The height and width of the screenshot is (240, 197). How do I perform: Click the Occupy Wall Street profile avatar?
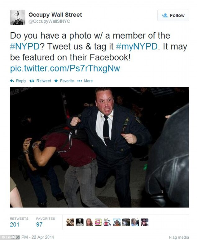tap(17, 17)
